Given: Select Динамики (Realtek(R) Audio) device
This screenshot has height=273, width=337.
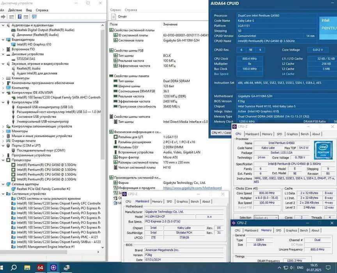Looking at the screenshot, I should (x=37, y=35).
